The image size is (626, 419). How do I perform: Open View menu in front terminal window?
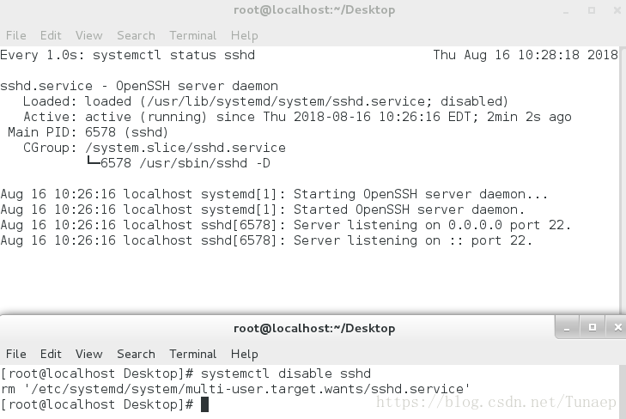pyautogui.click(x=89, y=354)
